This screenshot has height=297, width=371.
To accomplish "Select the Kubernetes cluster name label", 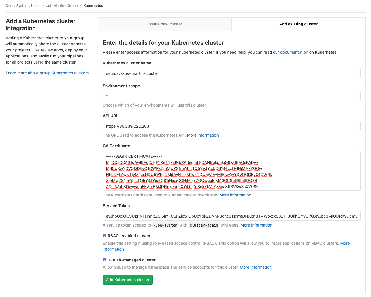I will tap(127, 63).
